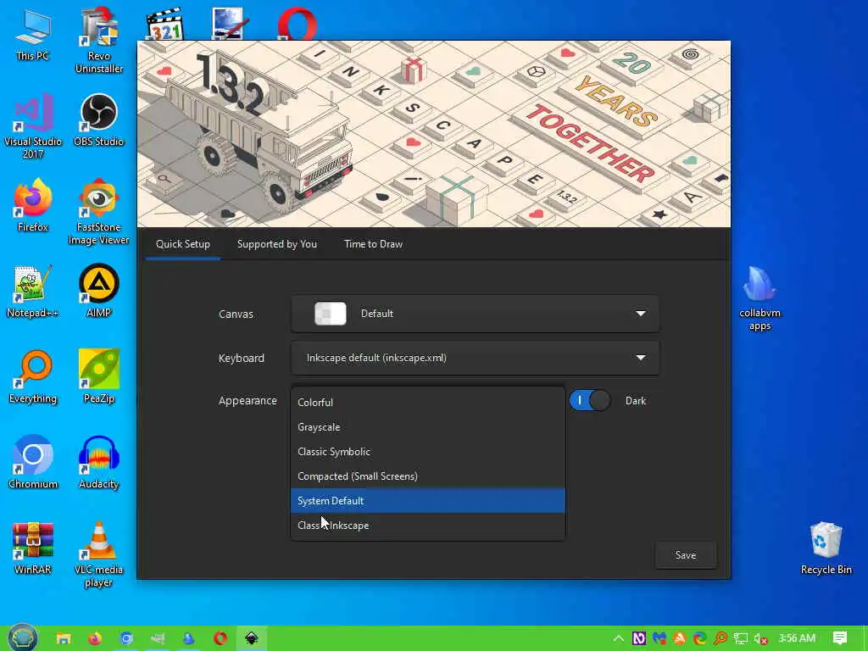Select Compacted (Small Screens) option
The width and height of the screenshot is (868, 651).
[x=428, y=476]
